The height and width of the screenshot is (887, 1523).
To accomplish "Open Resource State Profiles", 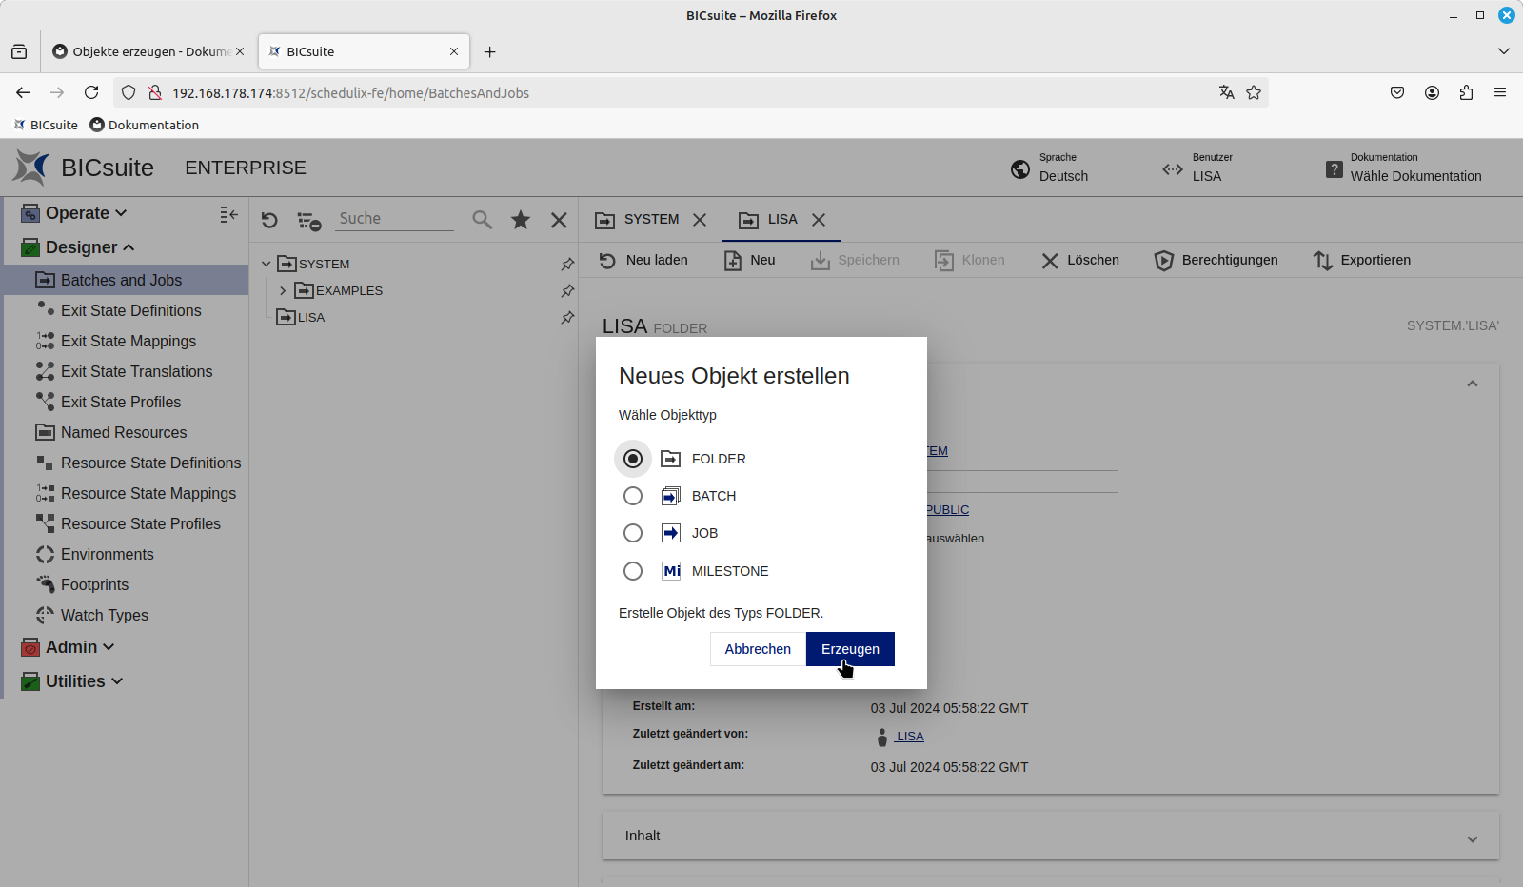I will pyautogui.click(x=140, y=523).
